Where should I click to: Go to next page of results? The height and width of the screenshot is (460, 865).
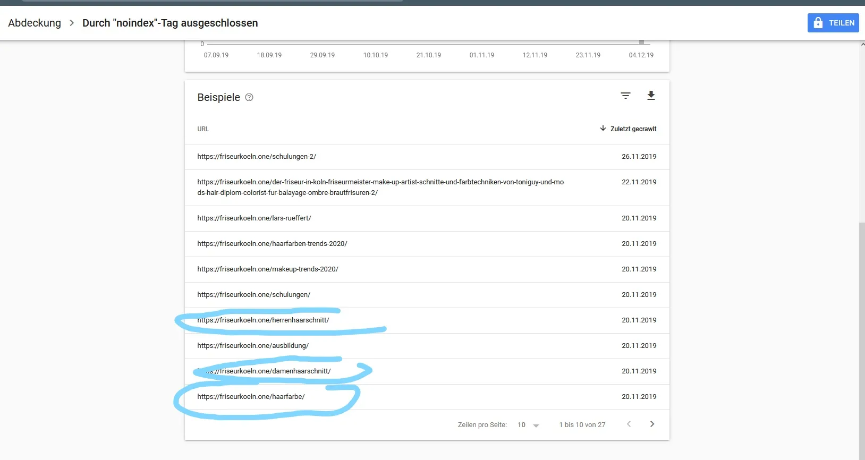click(652, 424)
